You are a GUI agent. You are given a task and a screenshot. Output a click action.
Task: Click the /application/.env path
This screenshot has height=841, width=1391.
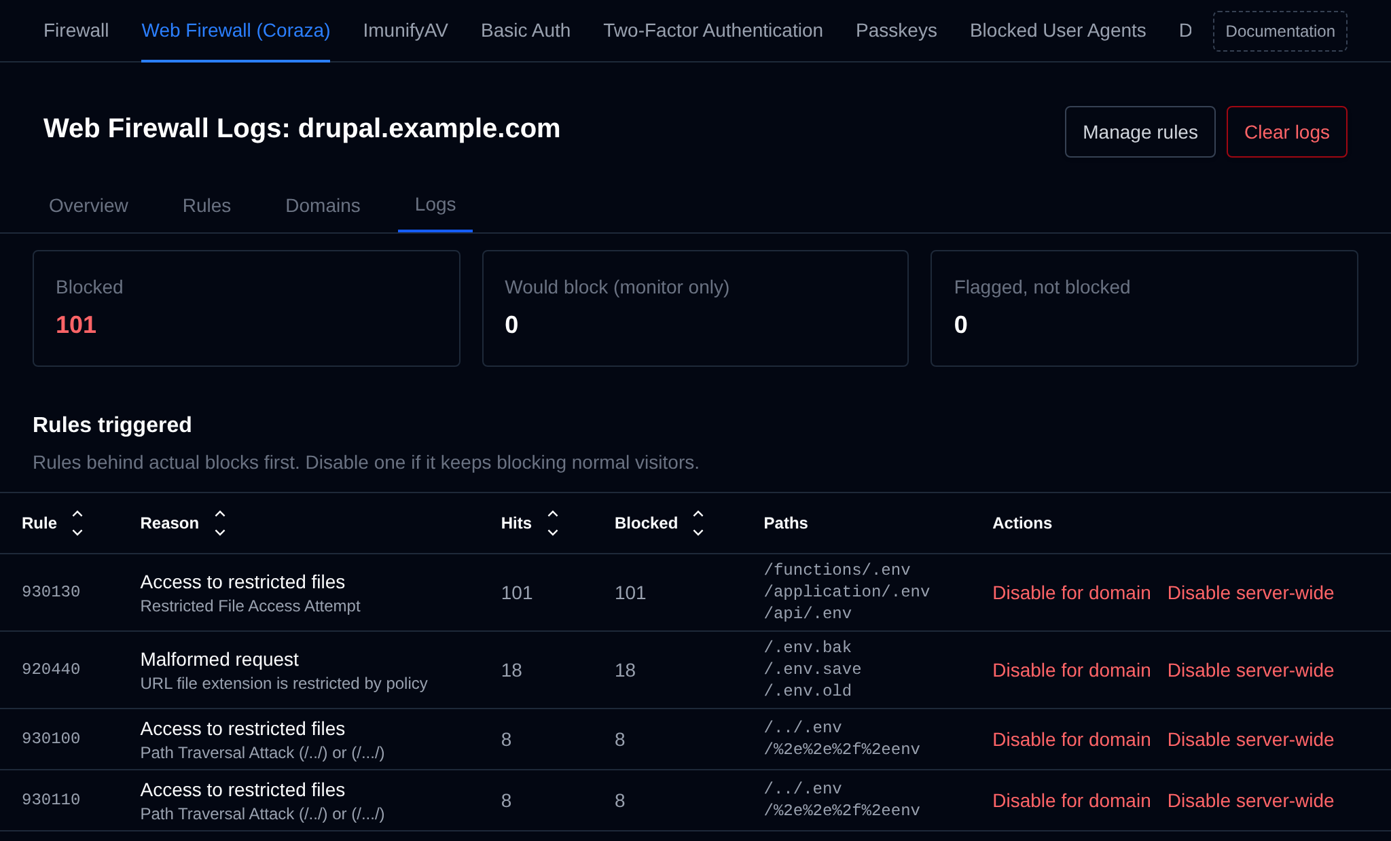(847, 592)
